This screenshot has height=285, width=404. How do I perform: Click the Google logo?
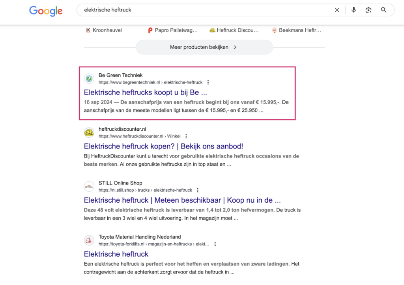tap(46, 11)
